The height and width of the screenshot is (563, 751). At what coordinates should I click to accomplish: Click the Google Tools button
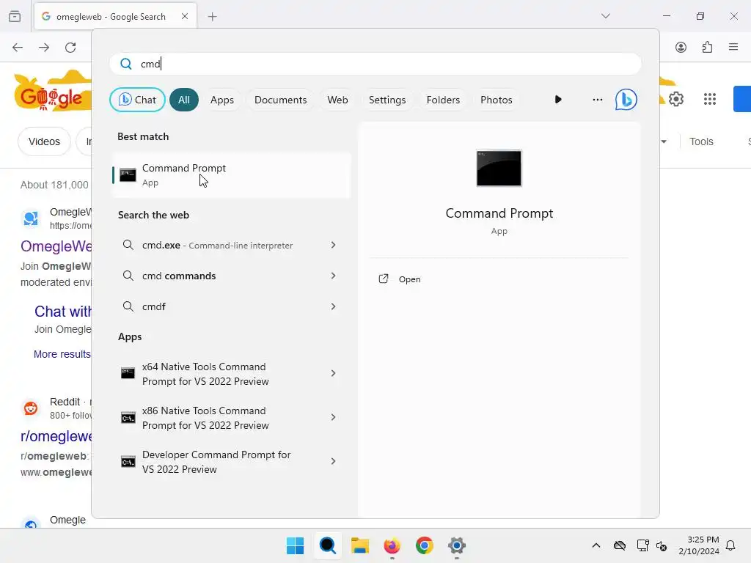(701, 141)
